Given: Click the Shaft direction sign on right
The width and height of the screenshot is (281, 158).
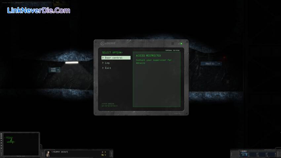Looking at the screenshot, I should 211,63.
